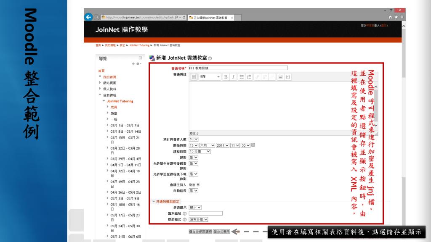Click help icon next to 群組模式
This screenshot has width=431, height=242.
pyautogui.click(x=185, y=219)
